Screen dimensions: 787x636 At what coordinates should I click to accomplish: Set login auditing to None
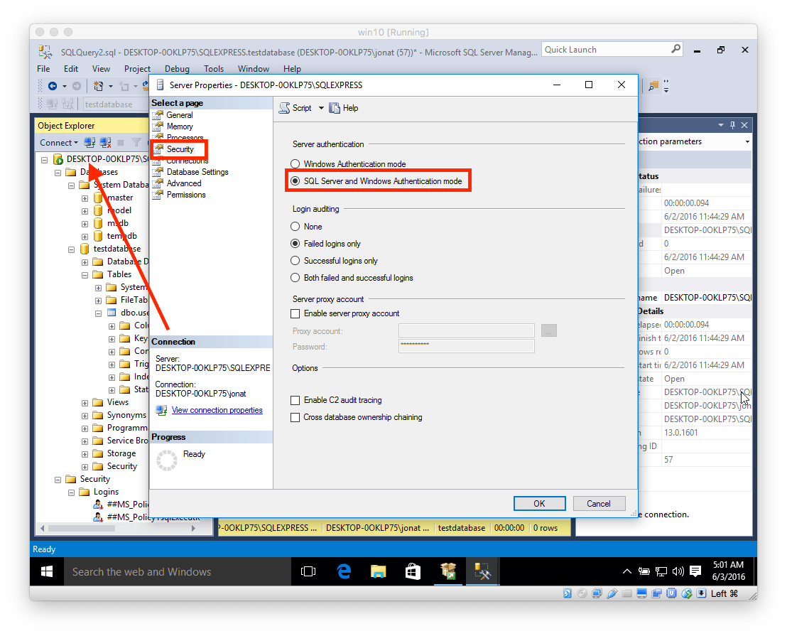point(295,227)
